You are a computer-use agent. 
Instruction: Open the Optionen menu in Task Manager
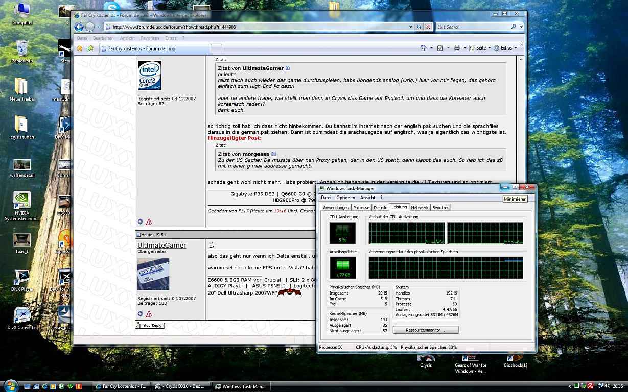tap(345, 198)
